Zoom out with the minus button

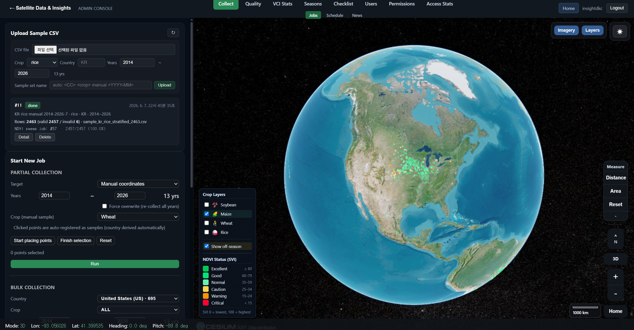(x=615, y=294)
